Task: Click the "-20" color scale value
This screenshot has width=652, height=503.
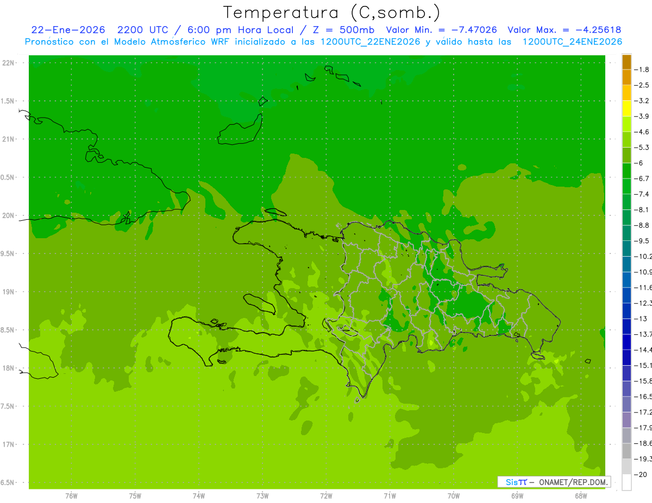Action: pos(641,474)
